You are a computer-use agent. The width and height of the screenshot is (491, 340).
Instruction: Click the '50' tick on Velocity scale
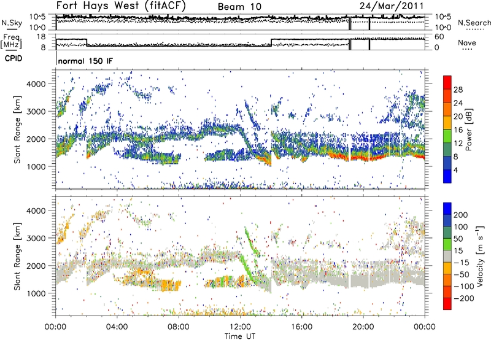point(458,239)
